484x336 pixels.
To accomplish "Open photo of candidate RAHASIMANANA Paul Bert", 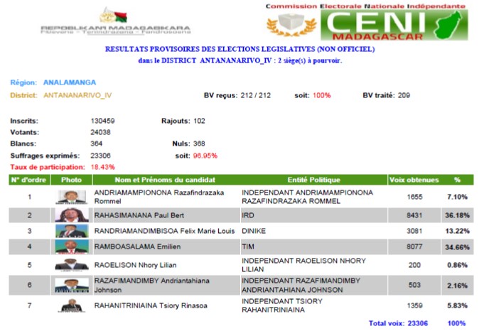I will pyautogui.click(x=72, y=215).
